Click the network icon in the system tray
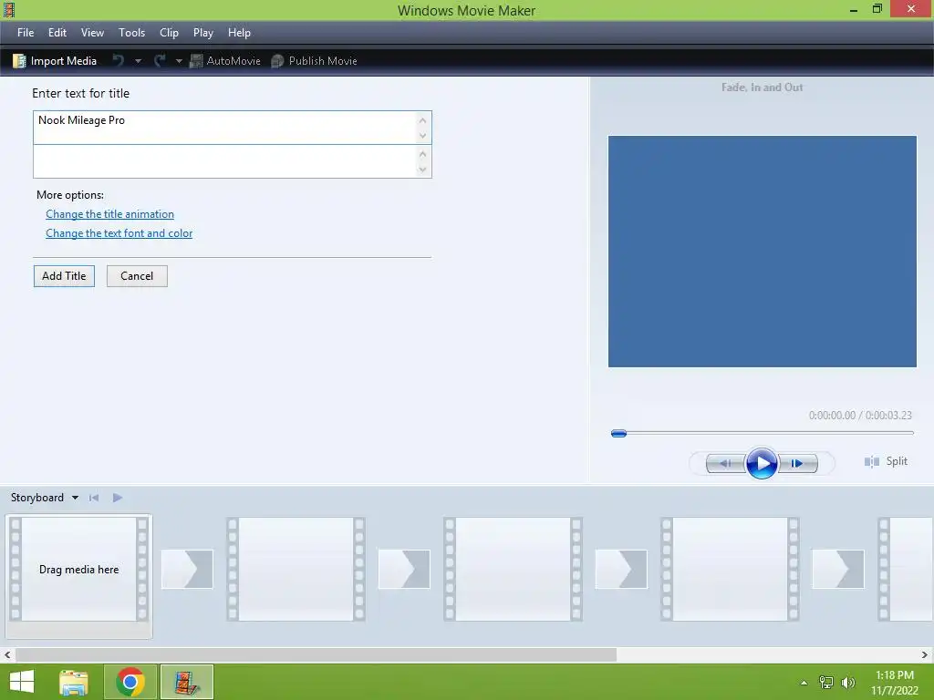934x700 pixels. click(826, 683)
